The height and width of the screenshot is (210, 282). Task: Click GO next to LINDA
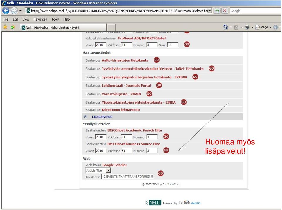tap(184, 102)
